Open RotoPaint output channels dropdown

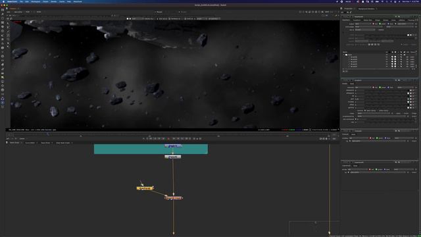click(x=362, y=24)
